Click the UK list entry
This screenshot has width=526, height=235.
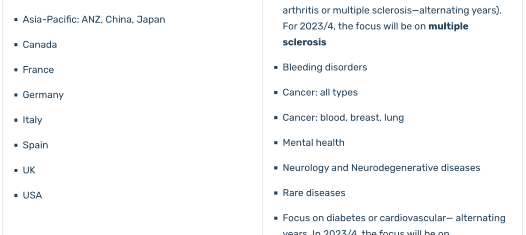[29, 170]
